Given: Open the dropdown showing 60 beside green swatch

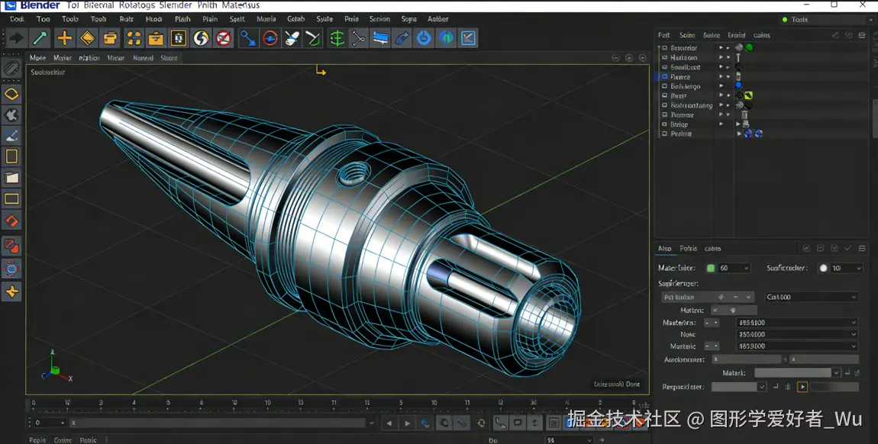Looking at the screenshot, I should coord(734,269).
